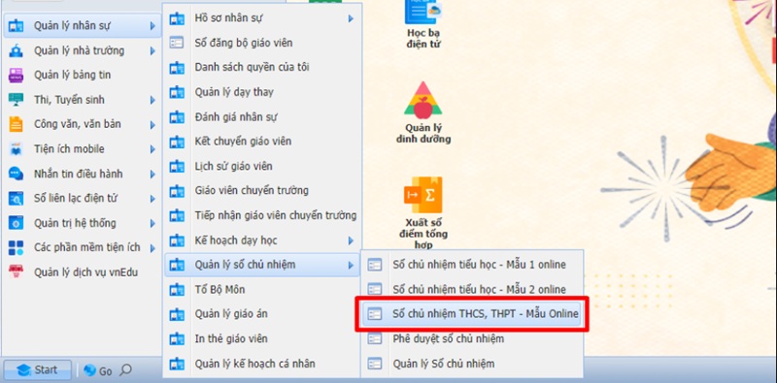Choose Tiếp nhận giáo viên chuyển trường entry
This screenshot has width=777, height=383.
point(262,215)
